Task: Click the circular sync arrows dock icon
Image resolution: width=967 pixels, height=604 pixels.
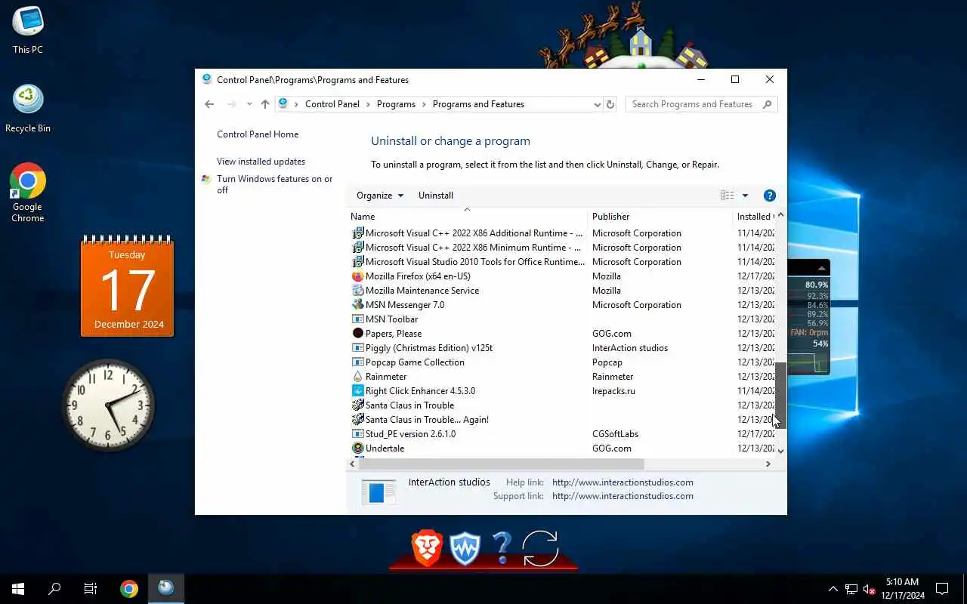Action: (540, 548)
